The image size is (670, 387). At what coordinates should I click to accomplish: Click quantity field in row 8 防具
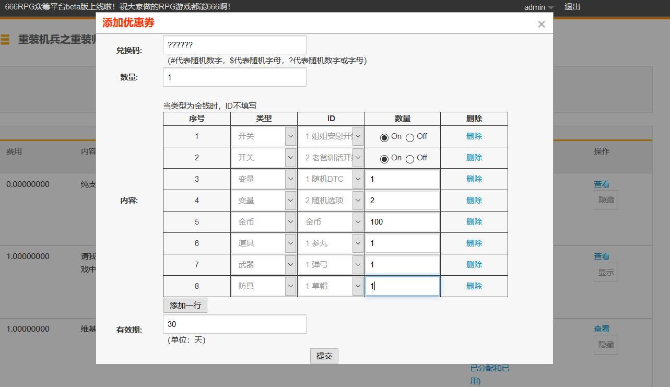(402, 286)
